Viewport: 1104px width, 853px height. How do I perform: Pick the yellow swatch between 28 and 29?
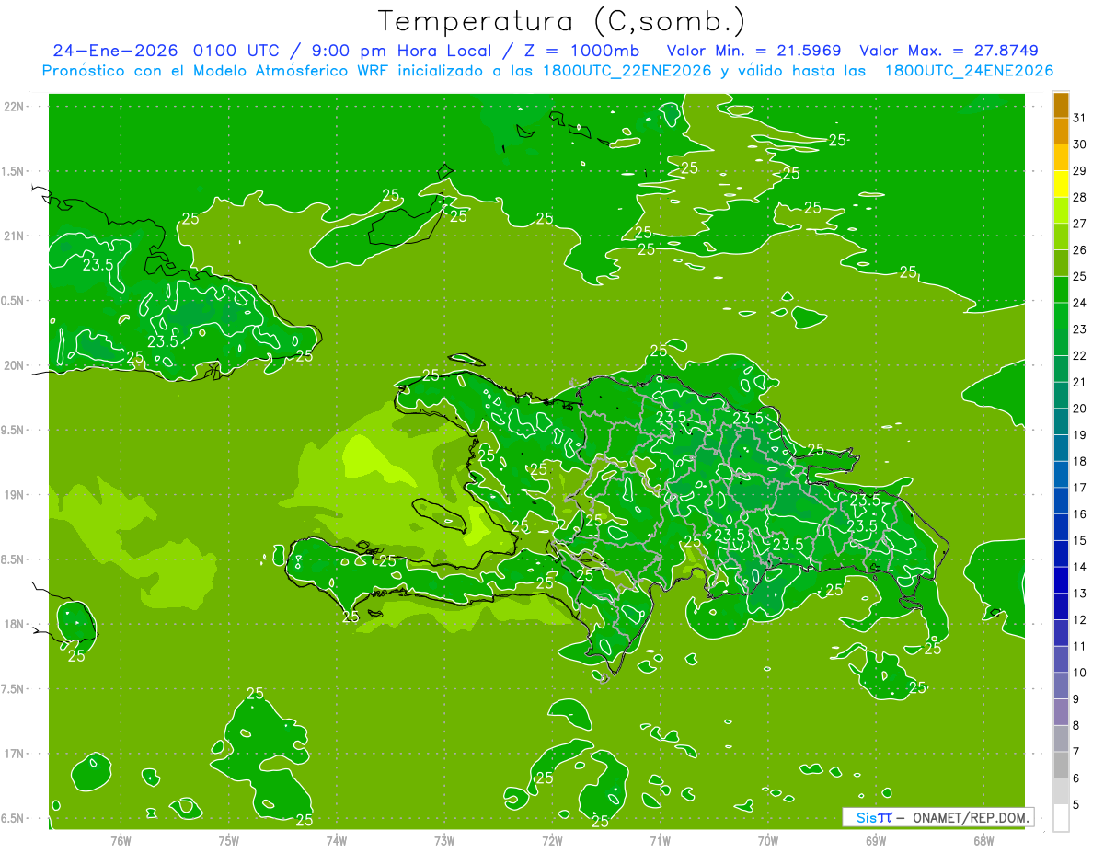[1061, 184]
